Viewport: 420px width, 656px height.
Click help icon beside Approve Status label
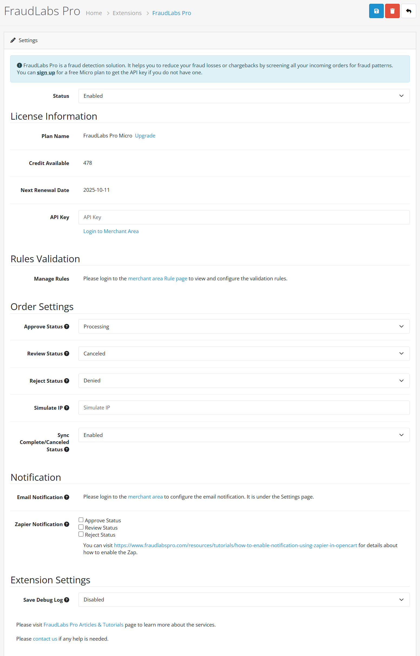click(x=67, y=326)
